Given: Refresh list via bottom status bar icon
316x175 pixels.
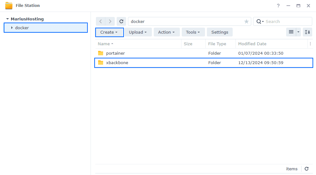Looking at the screenshot, I should pos(307,169).
